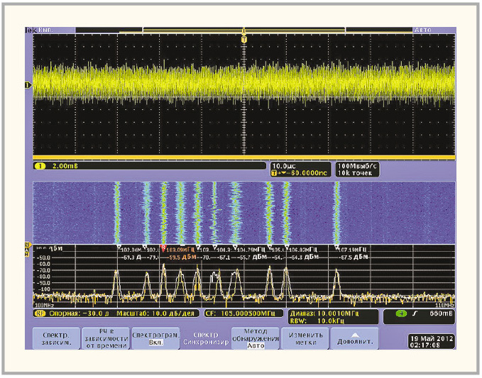Screen dimensions: 482x378
Task: Toggle the Спектрограм. Вкл. setting
Action: pos(155,338)
